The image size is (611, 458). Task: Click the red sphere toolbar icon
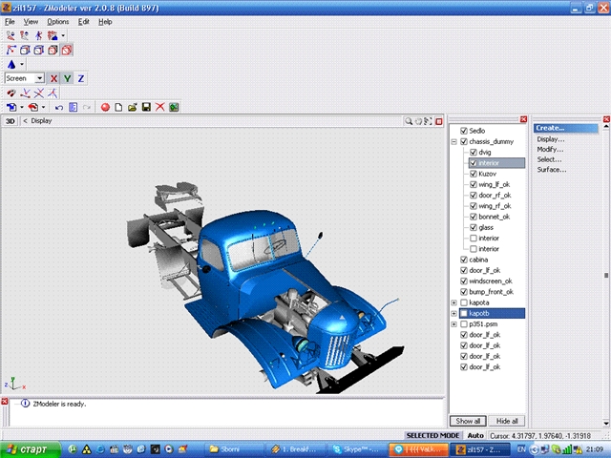point(106,108)
